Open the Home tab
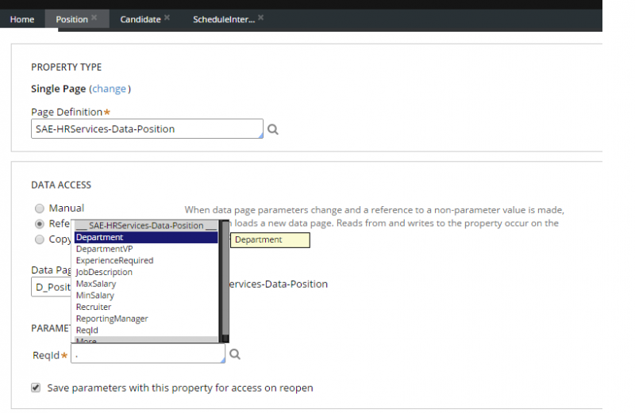Screen dimensions: 635x413 [22, 19]
